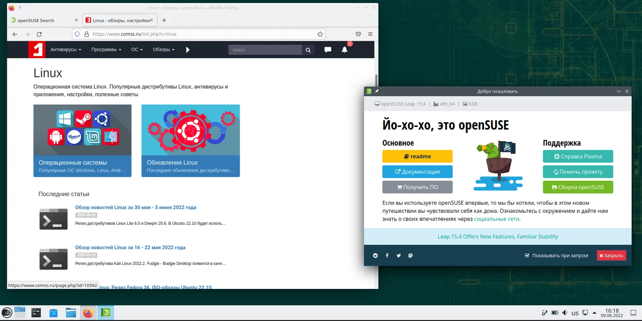Pin the Firefox window with pushpin icon
This screenshot has width=642, height=321.
point(20,8)
